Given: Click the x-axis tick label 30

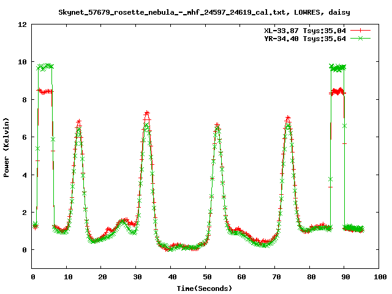Looking at the screenshot, I should coord(137,277).
